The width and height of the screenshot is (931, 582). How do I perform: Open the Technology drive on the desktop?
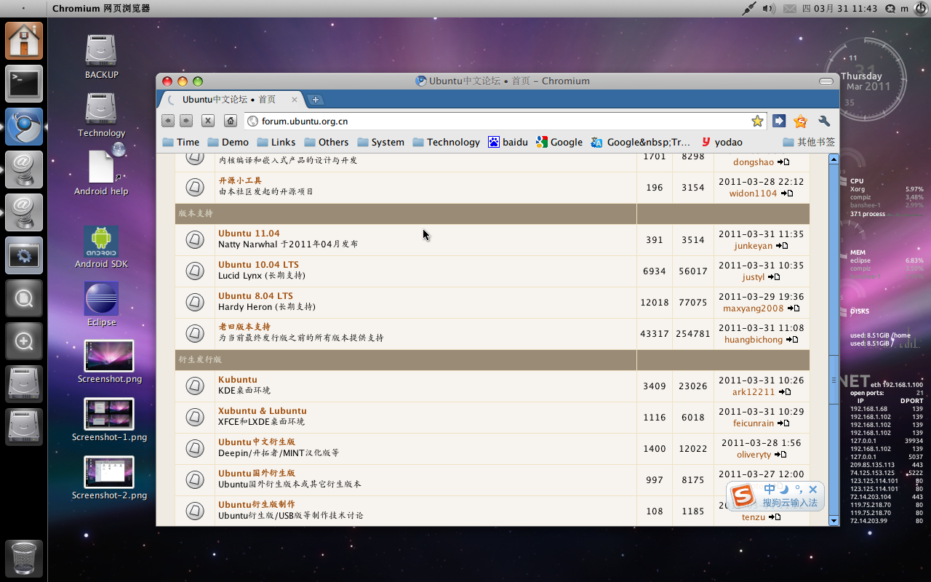101,115
